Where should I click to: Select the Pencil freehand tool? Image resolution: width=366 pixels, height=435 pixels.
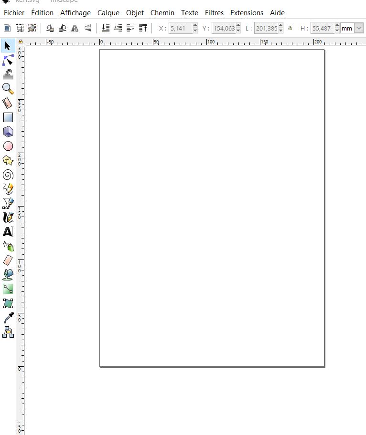coord(8,189)
